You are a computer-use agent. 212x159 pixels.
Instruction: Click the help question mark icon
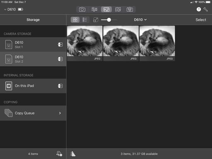pos(199,10)
